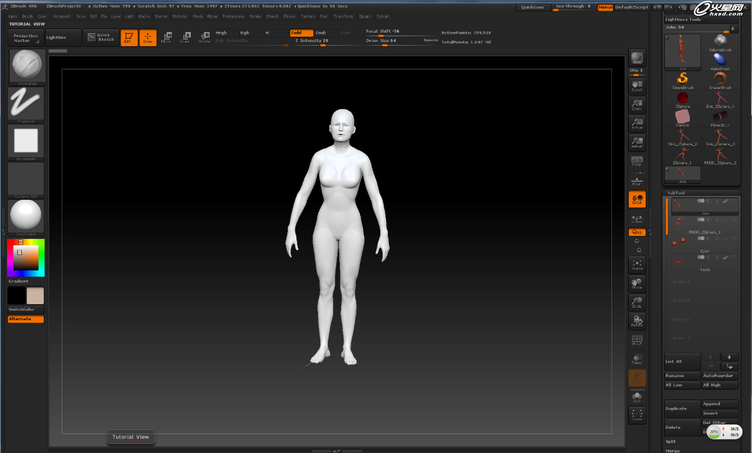Set canvas to Actual size

click(x=637, y=124)
